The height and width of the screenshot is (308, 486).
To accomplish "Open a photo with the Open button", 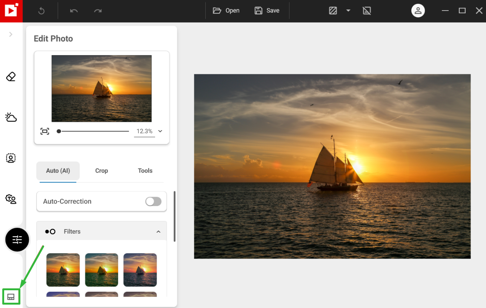I will [x=226, y=11].
